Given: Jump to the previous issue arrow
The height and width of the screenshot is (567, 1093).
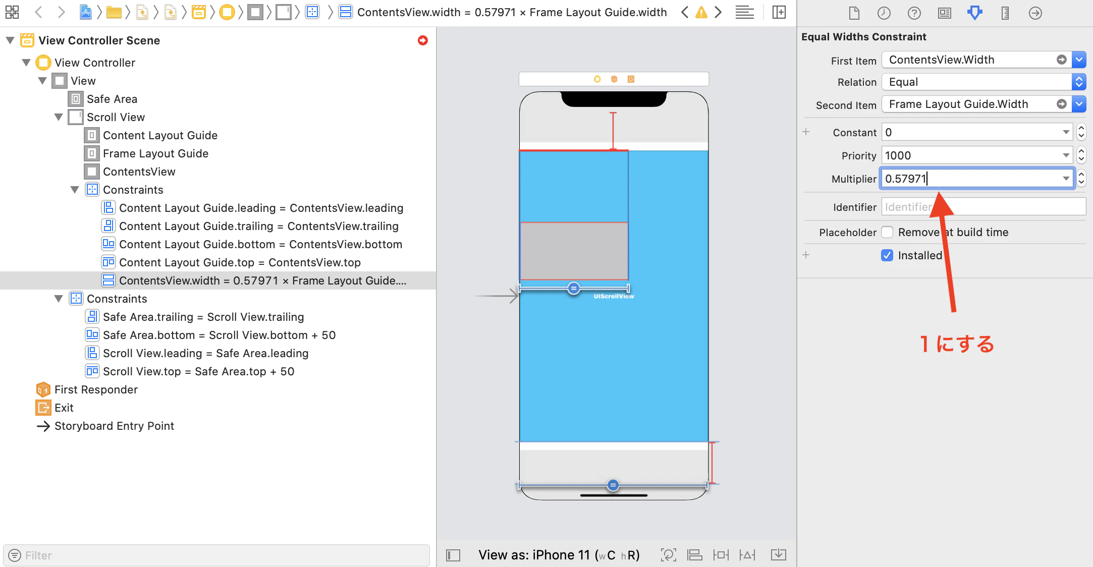Looking at the screenshot, I should (684, 12).
